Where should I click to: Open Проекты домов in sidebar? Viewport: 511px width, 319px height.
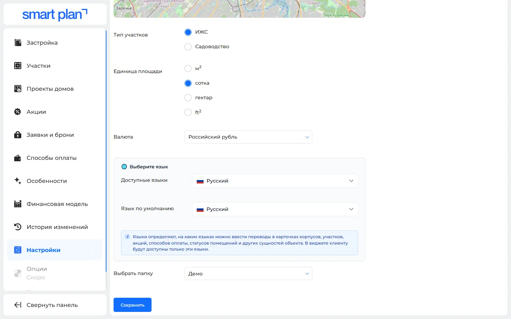point(55,89)
